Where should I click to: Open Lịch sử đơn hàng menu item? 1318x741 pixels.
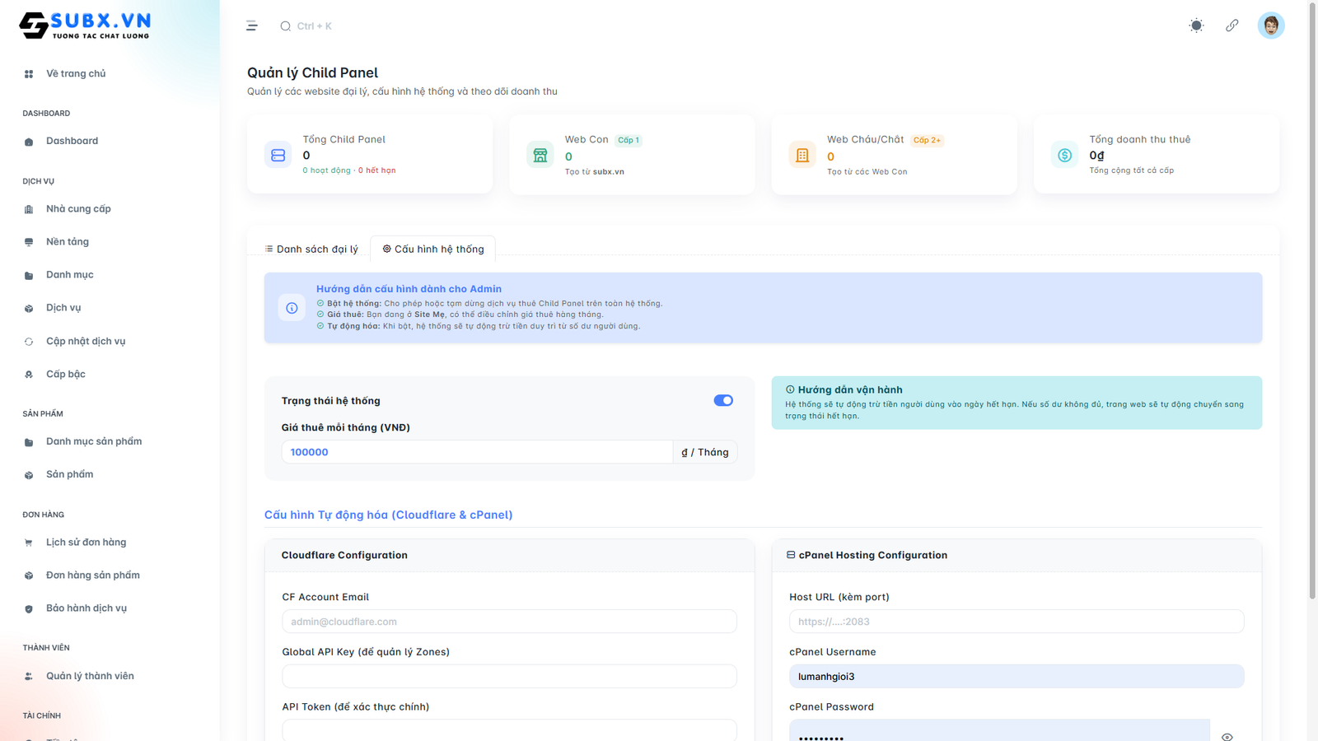pyautogui.click(x=86, y=543)
